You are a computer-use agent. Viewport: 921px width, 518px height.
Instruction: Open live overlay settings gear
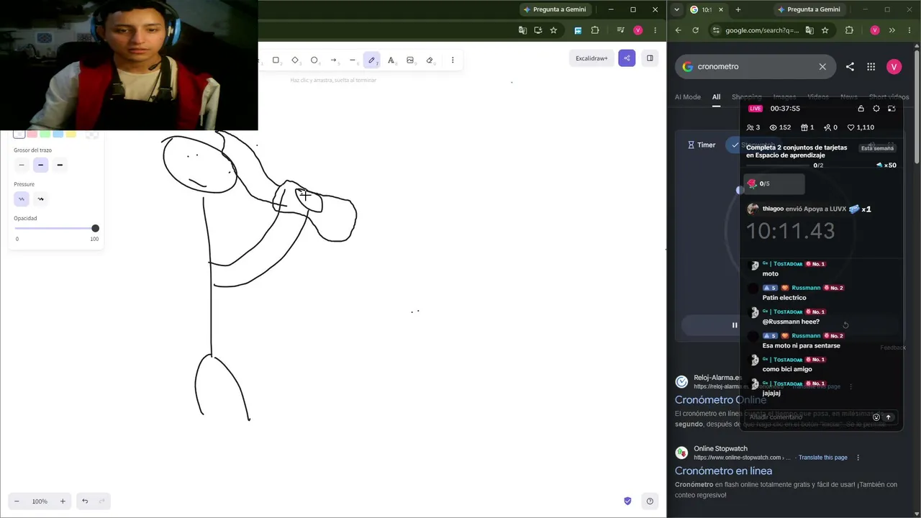tap(876, 109)
